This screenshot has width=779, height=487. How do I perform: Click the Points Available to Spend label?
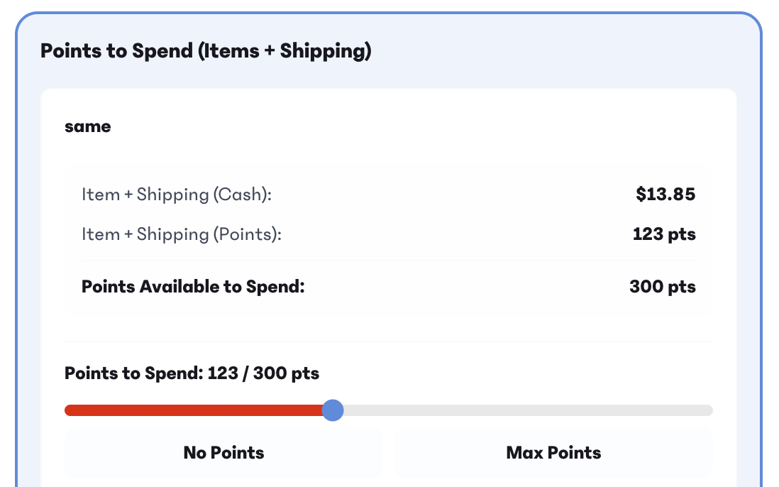[x=193, y=287]
